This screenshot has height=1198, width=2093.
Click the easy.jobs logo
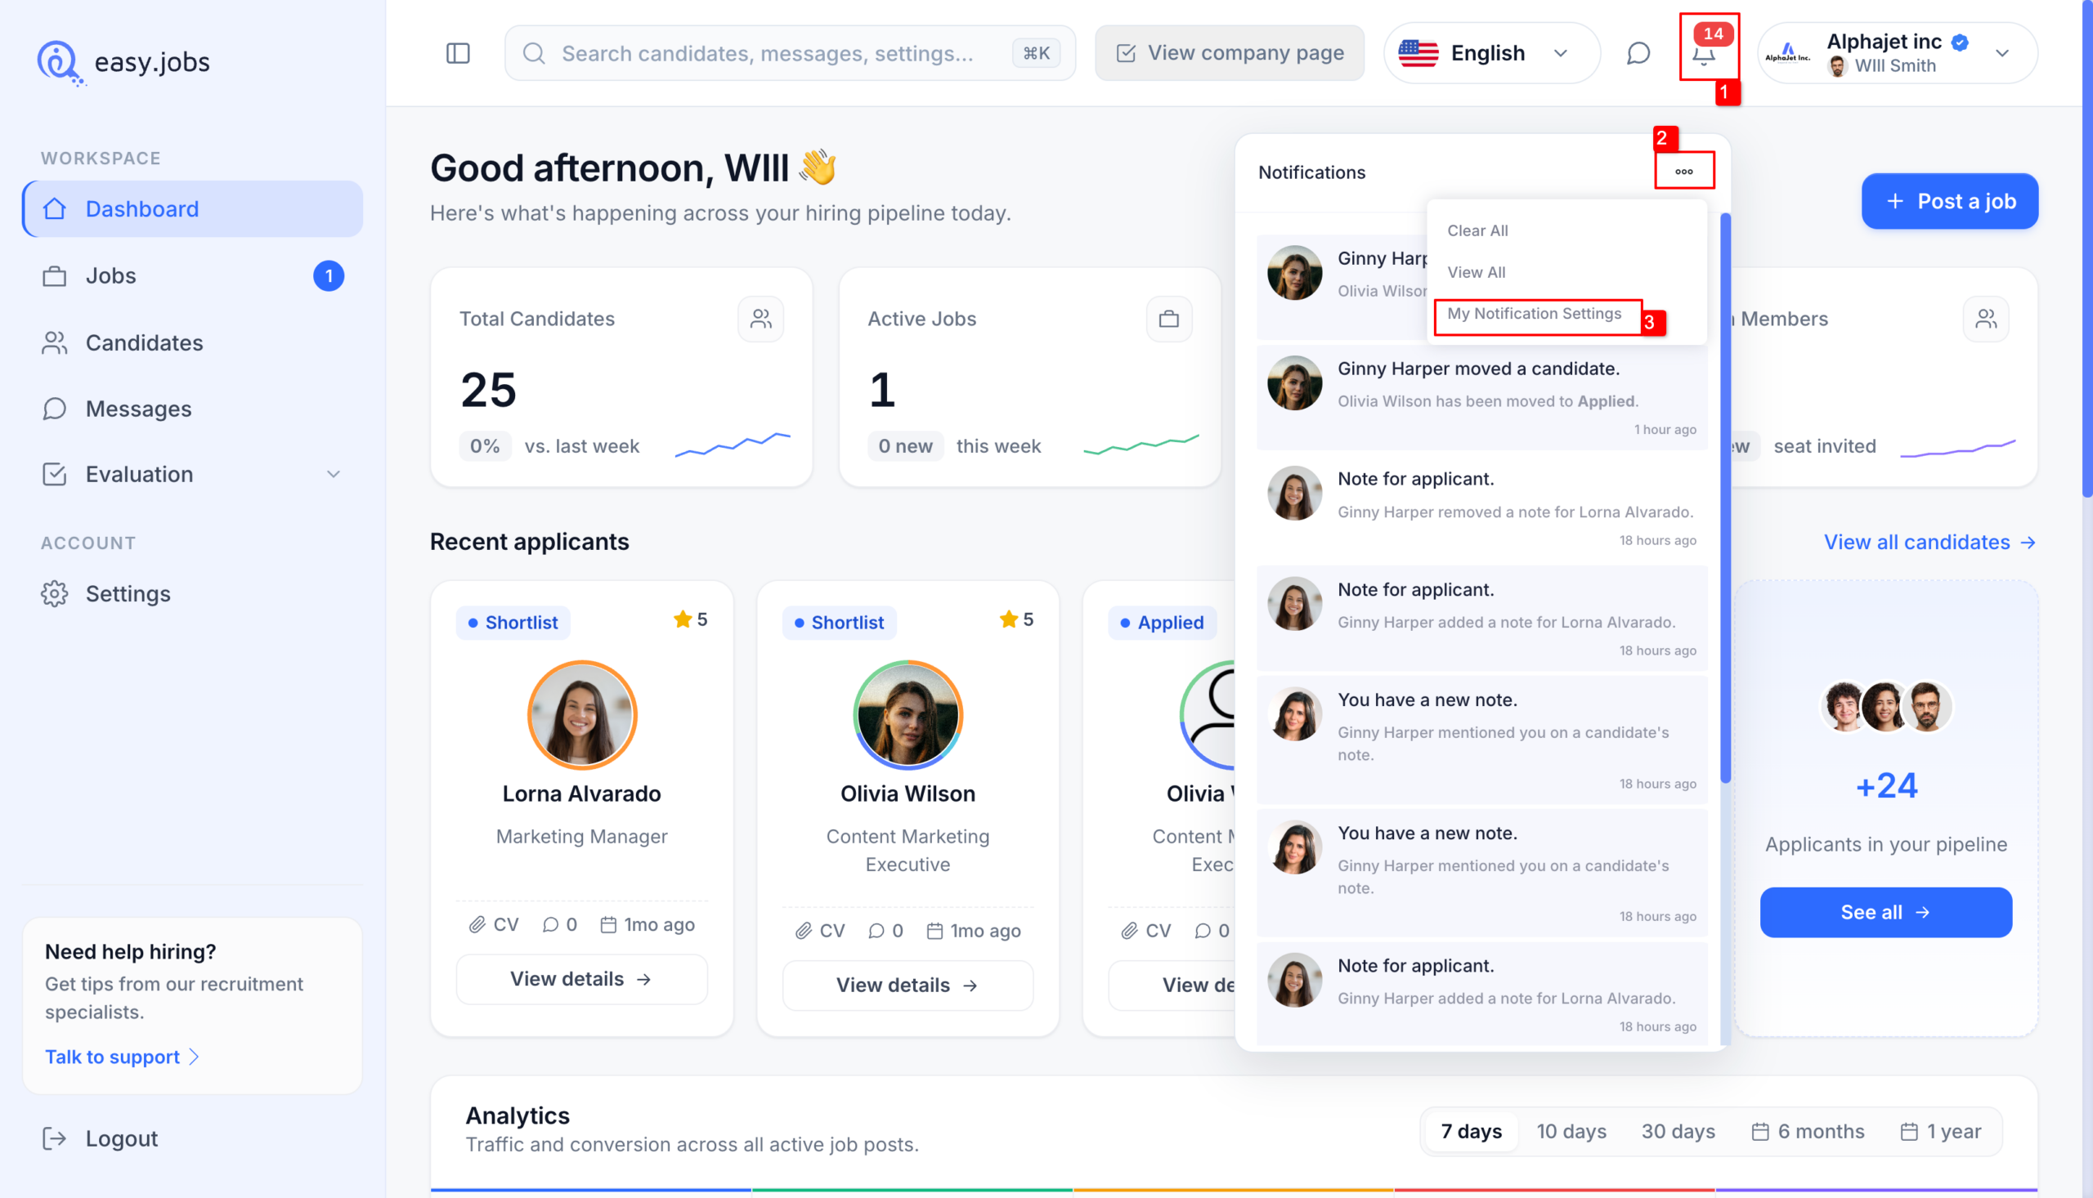pos(123,62)
